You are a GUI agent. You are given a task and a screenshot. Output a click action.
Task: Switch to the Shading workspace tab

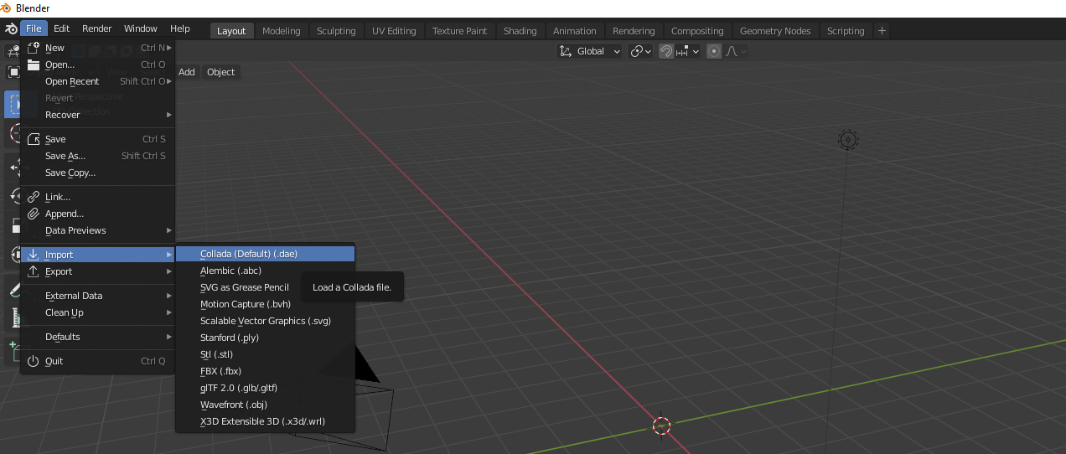point(520,31)
